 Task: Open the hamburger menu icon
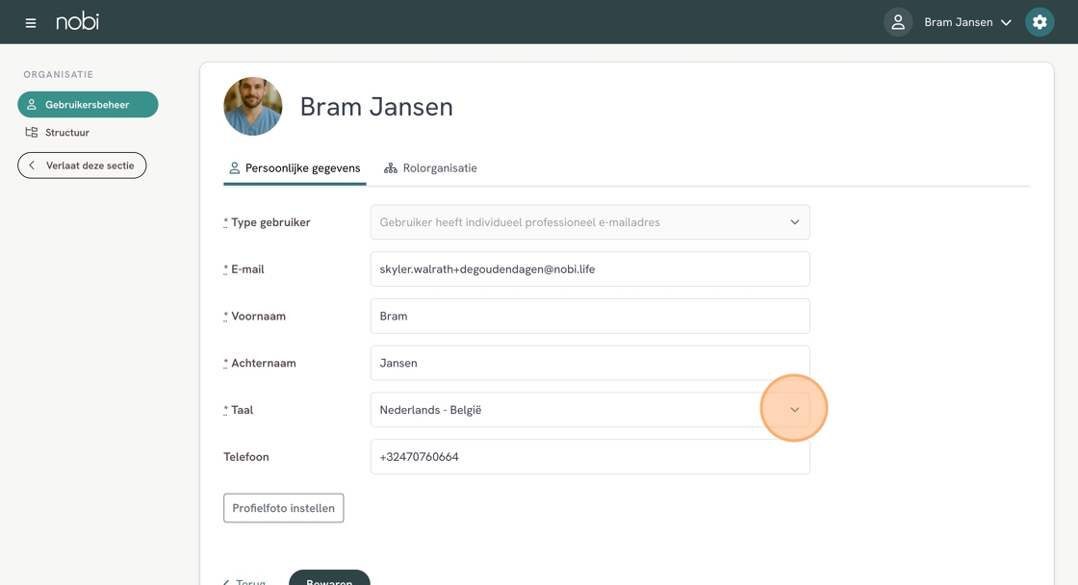click(31, 22)
